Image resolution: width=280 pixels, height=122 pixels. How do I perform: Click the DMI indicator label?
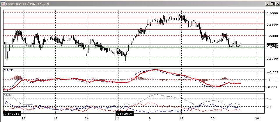tap(7, 96)
